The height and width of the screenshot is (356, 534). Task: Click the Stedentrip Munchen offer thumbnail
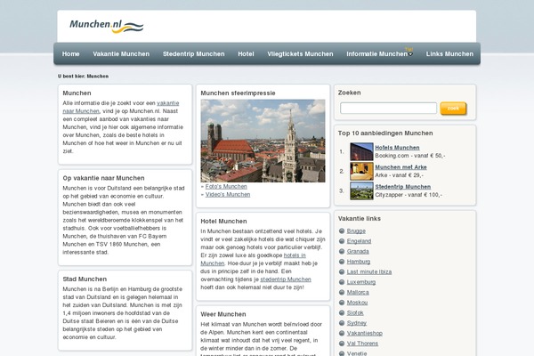(361, 190)
